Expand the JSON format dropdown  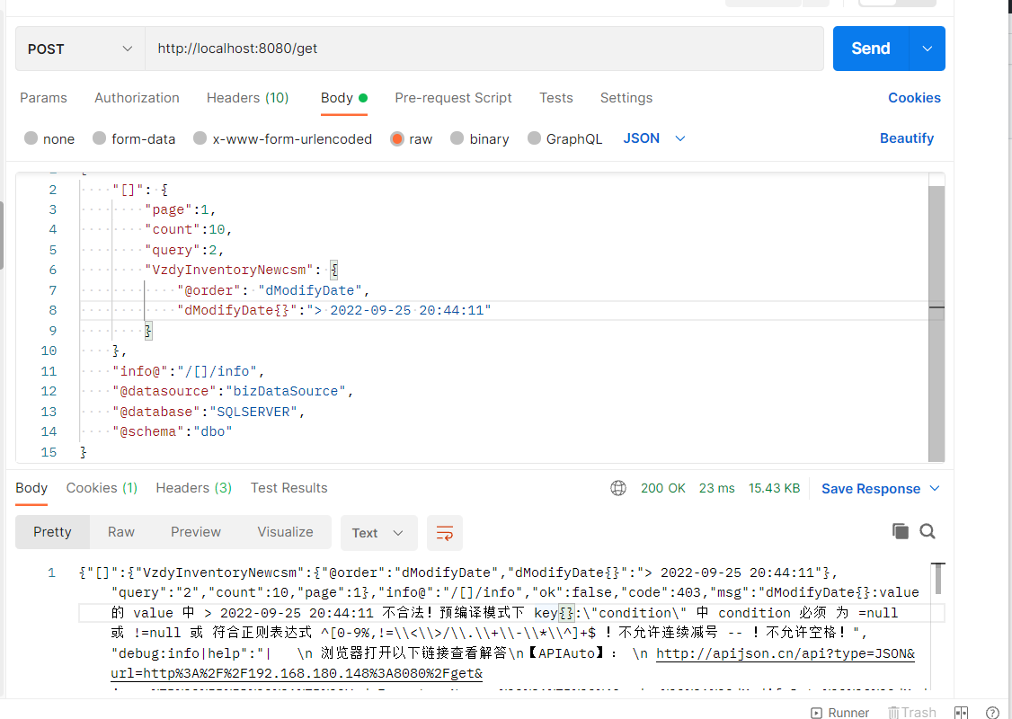(654, 138)
